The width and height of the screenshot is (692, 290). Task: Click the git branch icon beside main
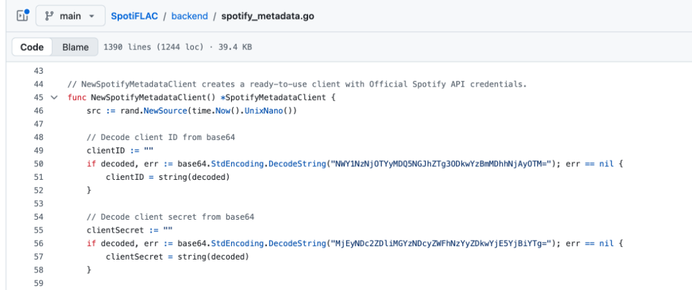[x=49, y=16]
